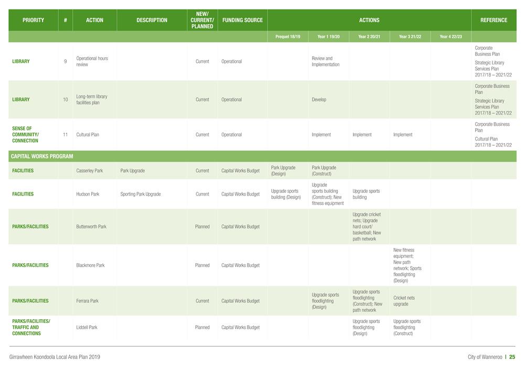Click the Year 3 21/22 sub-header

coord(410,37)
